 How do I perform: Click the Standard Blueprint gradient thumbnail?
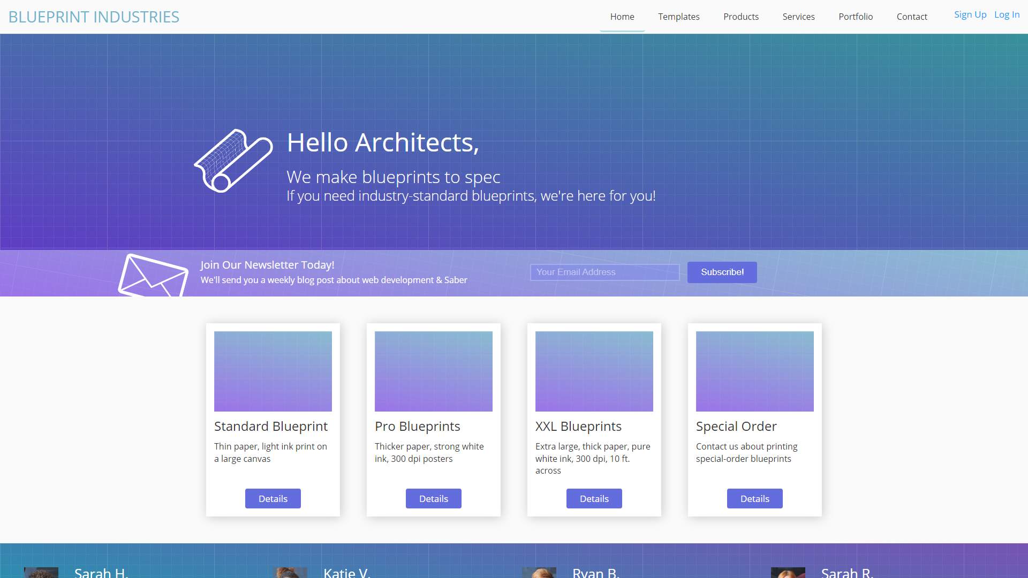tap(273, 371)
